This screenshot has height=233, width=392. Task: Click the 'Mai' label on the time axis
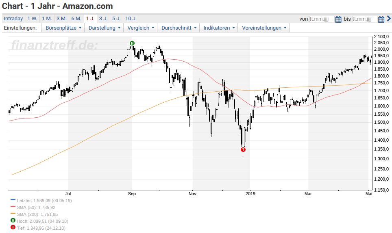click(x=369, y=194)
